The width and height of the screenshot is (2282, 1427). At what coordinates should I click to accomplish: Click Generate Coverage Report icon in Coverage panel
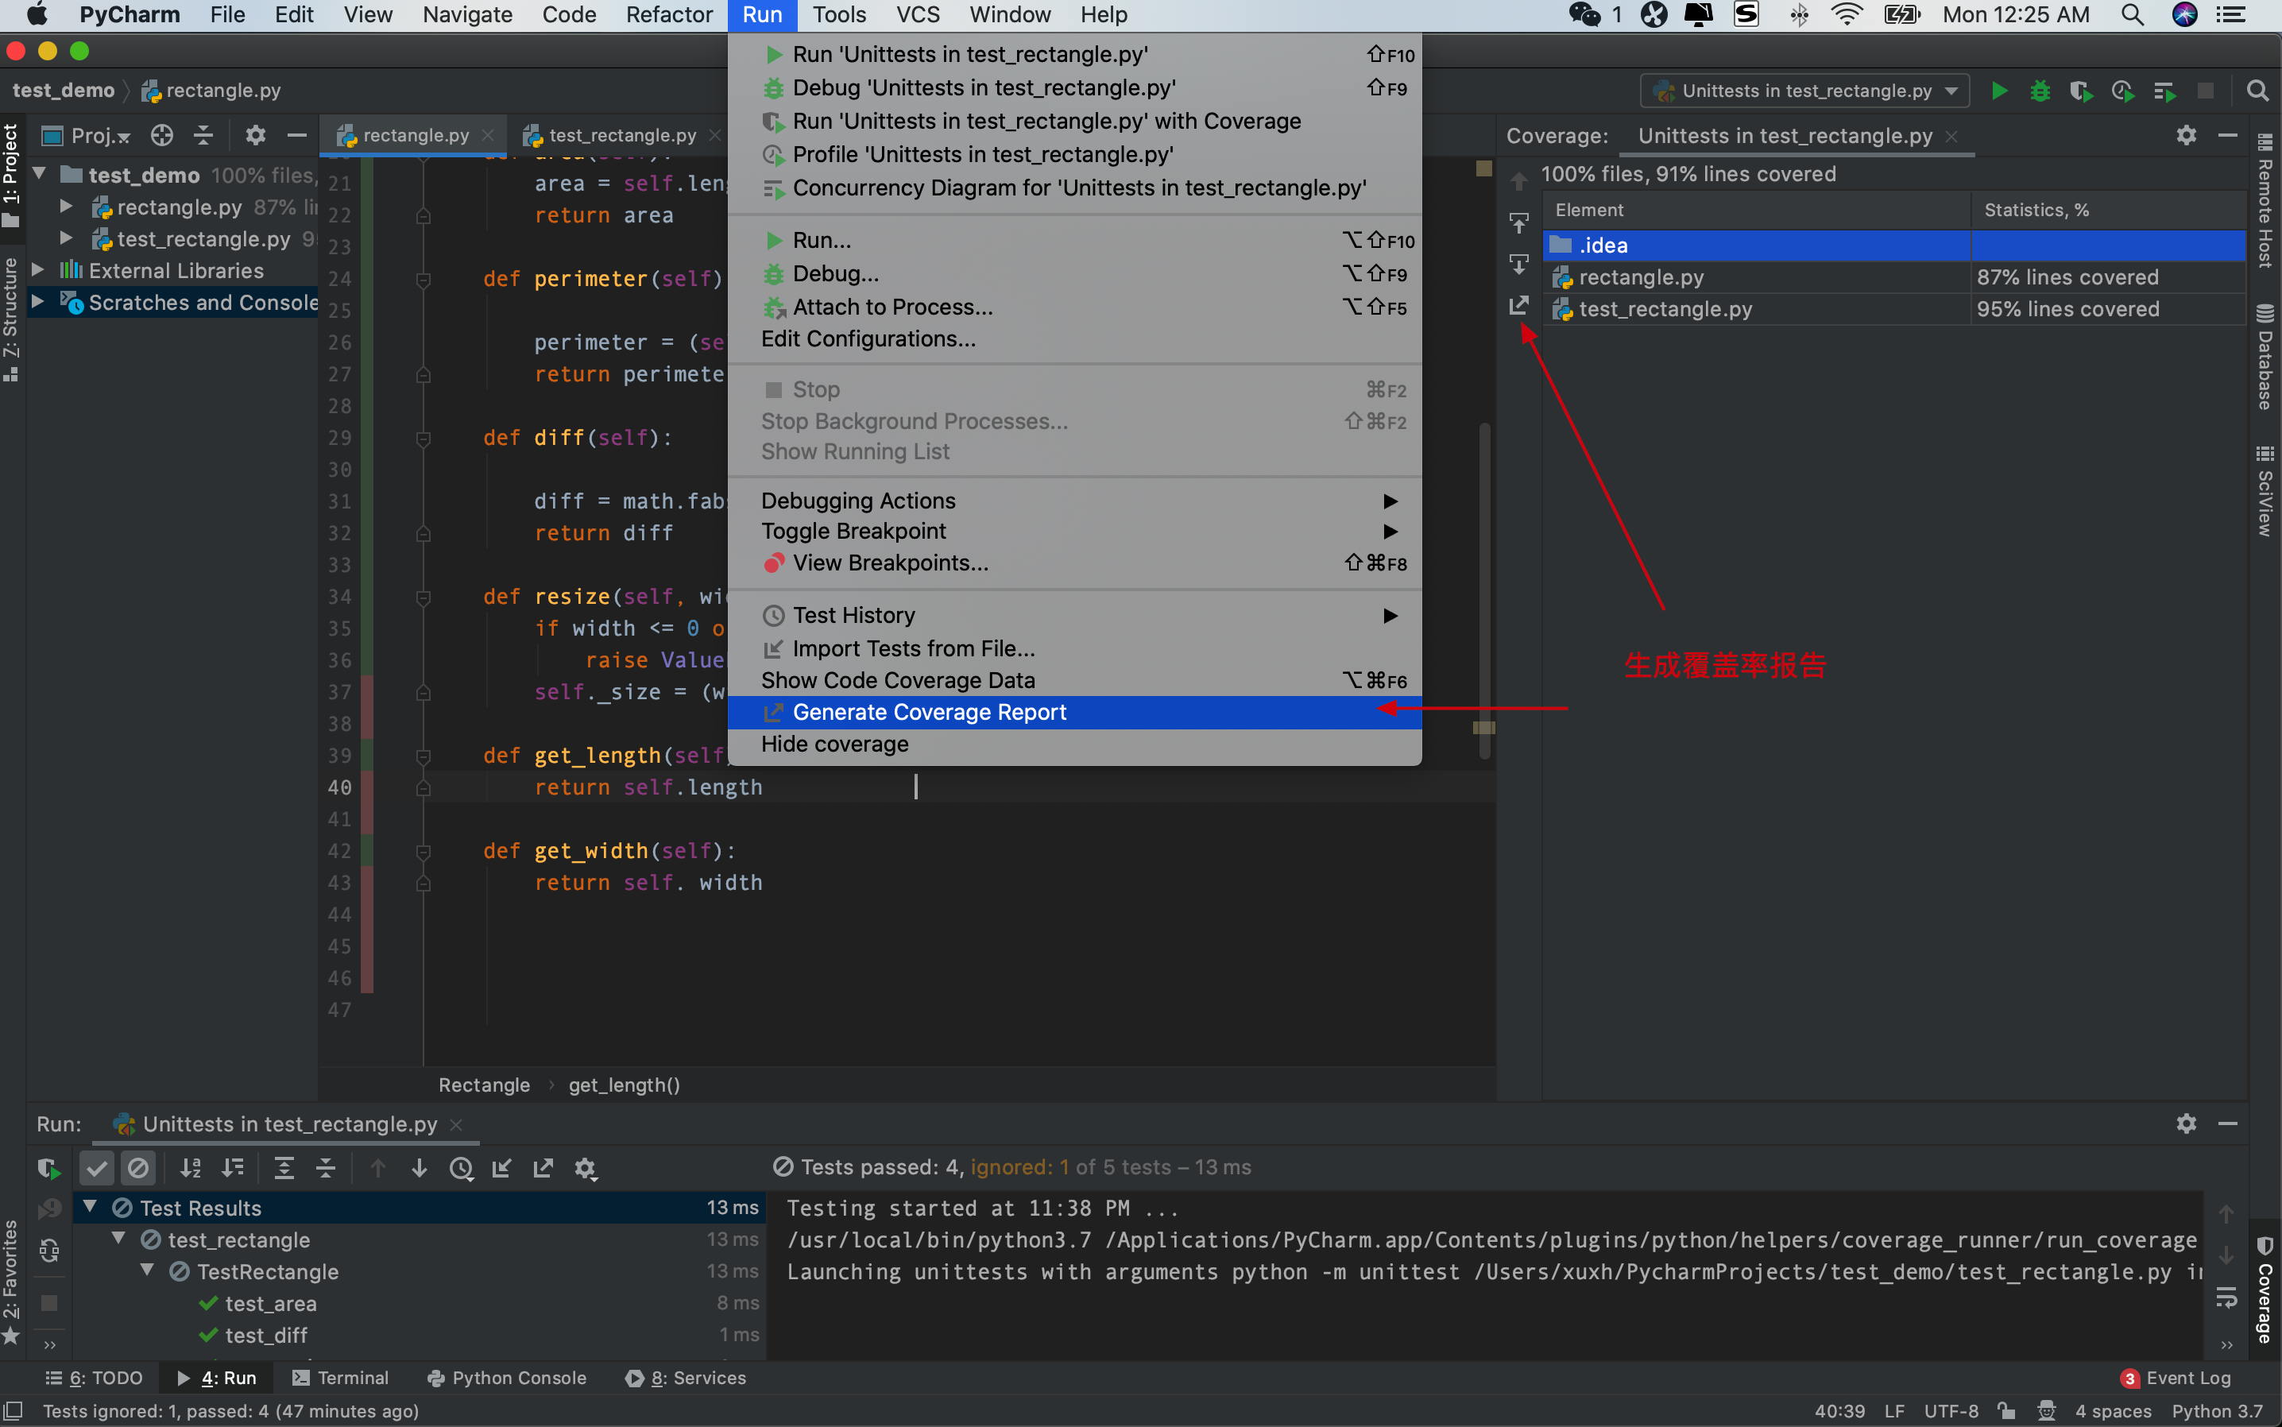(x=1518, y=306)
